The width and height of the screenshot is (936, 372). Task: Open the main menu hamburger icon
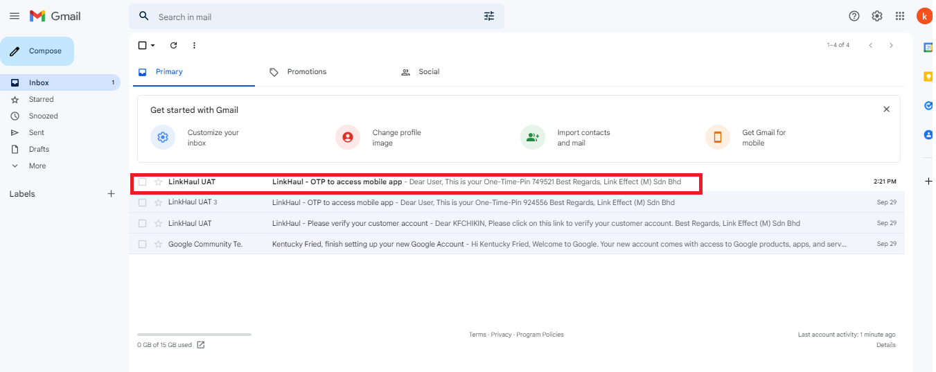[x=15, y=16]
